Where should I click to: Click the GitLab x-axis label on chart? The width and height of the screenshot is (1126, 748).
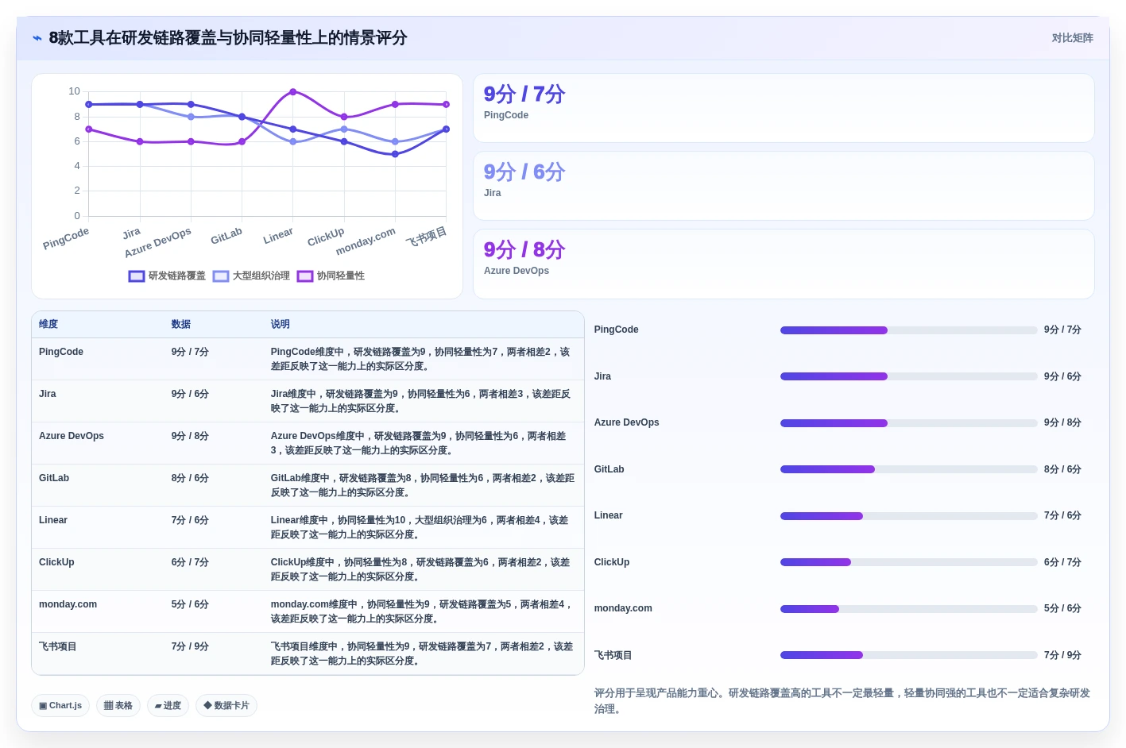[x=226, y=237]
